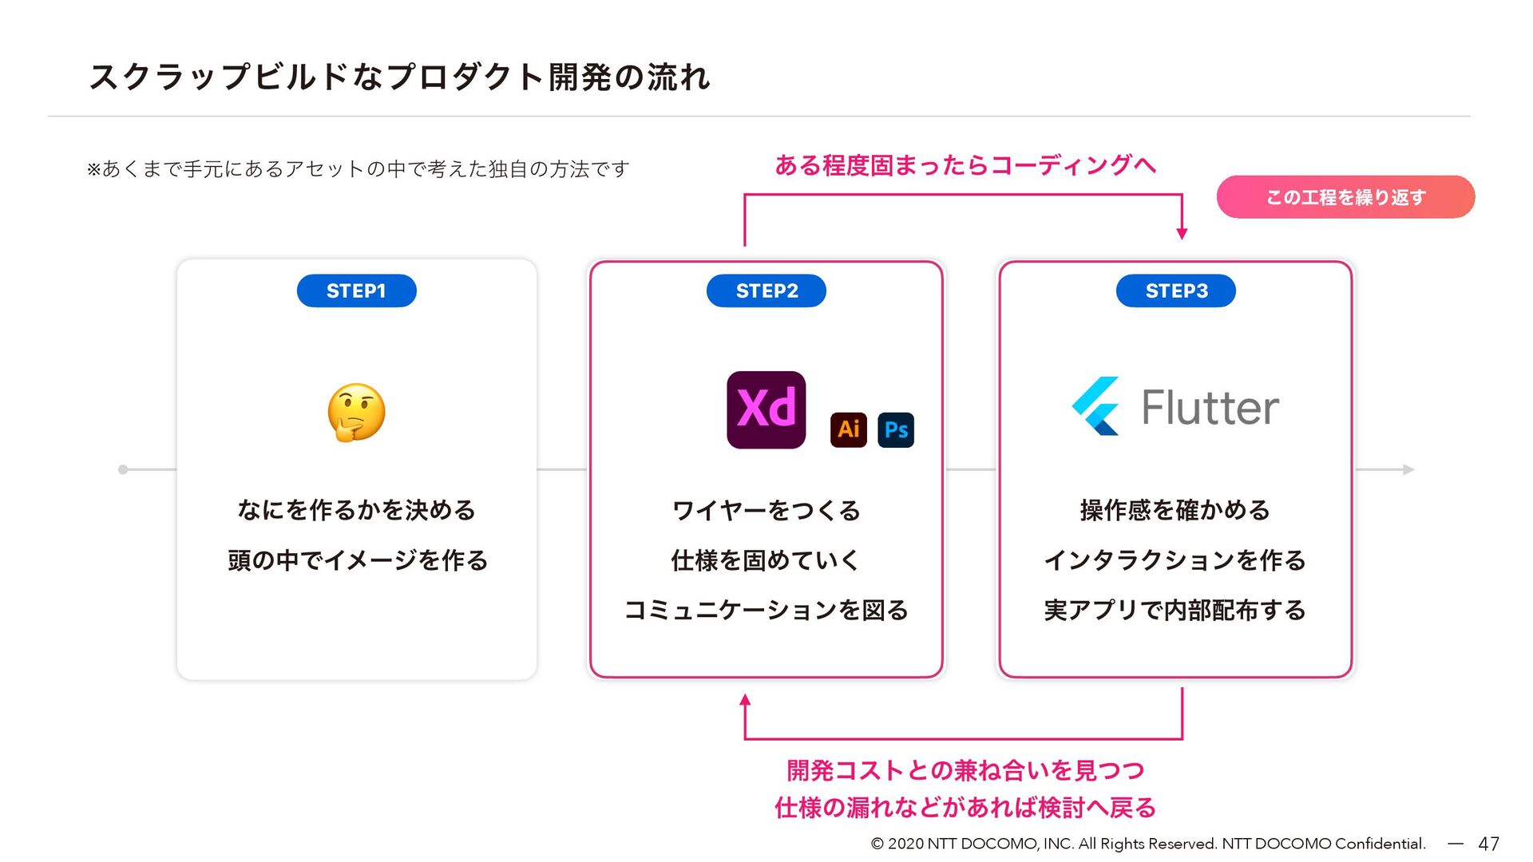Click the downward arrowhead above STEP3
Image resolution: width=1533 pixels, height=862 pixels.
[x=1182, y=233]
